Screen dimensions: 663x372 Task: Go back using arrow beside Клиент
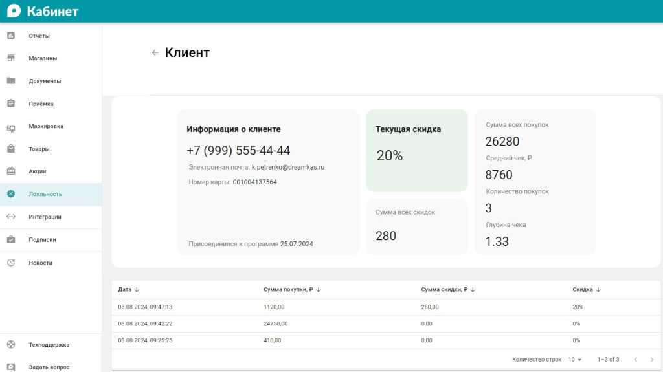155,52
